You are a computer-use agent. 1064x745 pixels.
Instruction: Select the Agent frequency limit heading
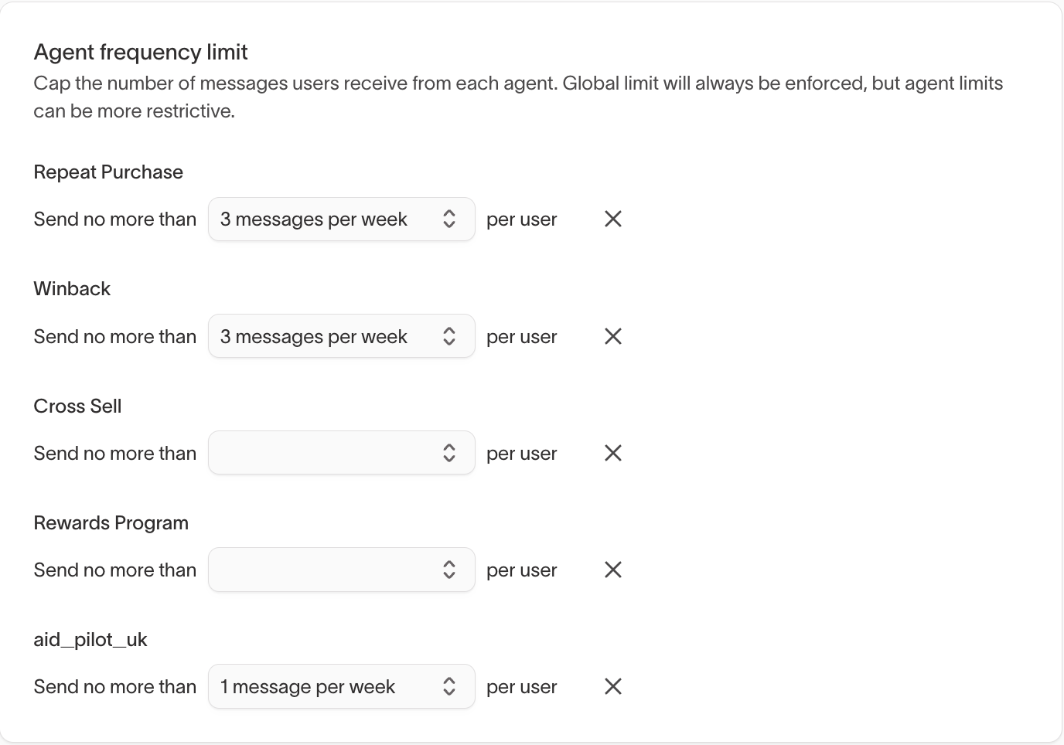[140, 52]
